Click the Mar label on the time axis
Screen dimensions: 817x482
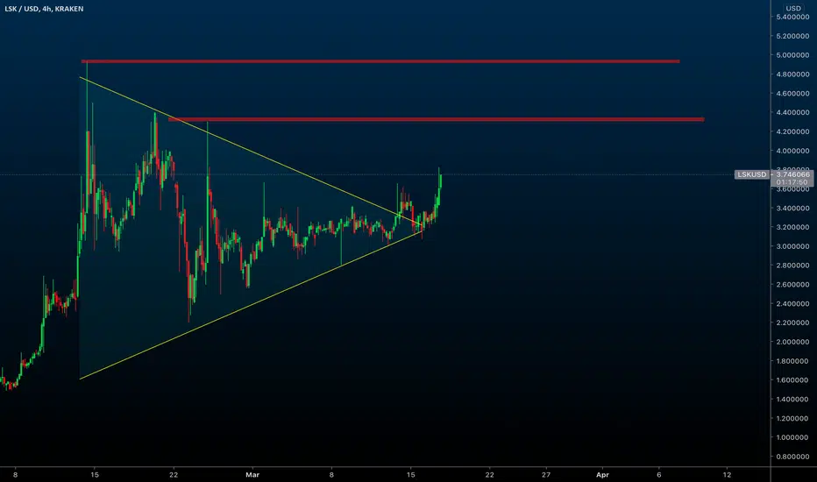(x=252, y=475)
